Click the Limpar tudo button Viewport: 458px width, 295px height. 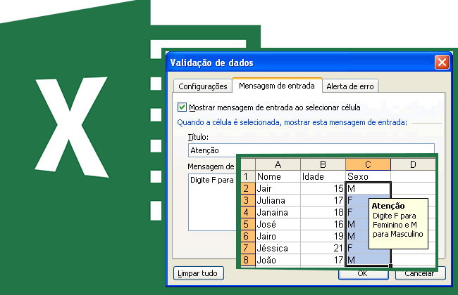(198, 273)
